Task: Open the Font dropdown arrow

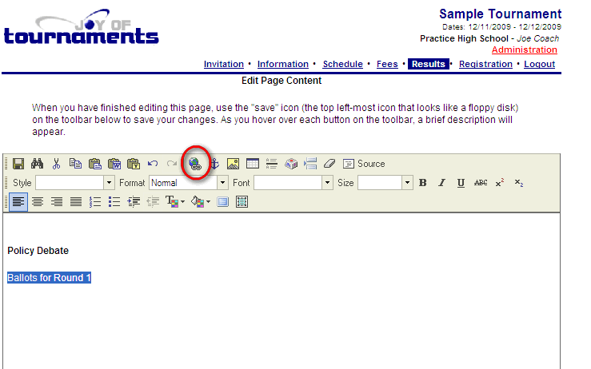Action: pos(328,183)
